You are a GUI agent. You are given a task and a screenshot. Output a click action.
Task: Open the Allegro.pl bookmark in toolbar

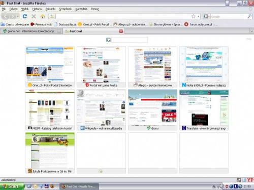pos(130,24)
